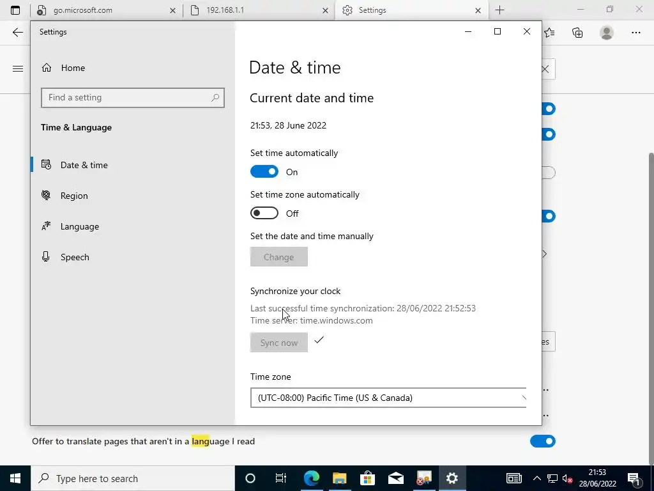
Task: Go to Settings Home
Action: [63, 68]
